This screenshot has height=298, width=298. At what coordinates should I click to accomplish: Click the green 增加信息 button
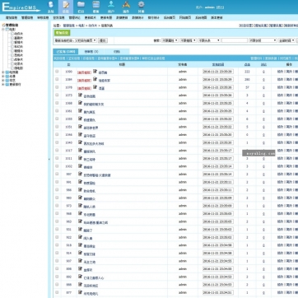pos(62,33)
